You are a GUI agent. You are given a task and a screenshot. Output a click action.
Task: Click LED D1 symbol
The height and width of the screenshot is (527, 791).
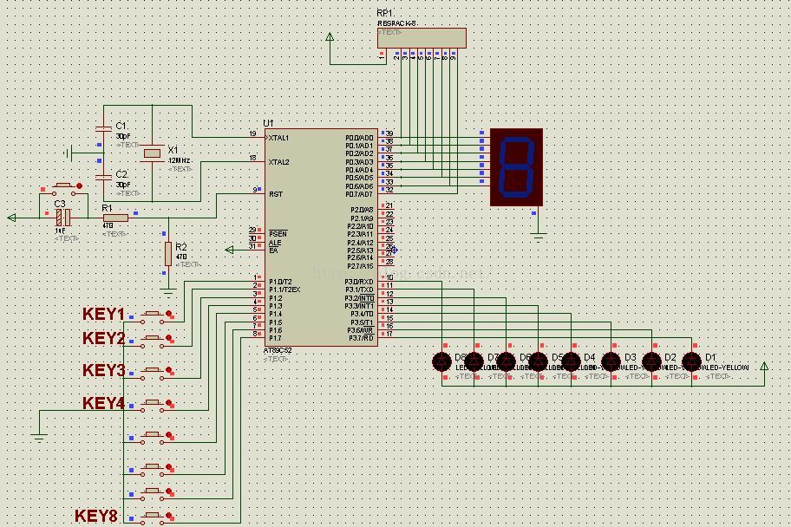[691, 361]
